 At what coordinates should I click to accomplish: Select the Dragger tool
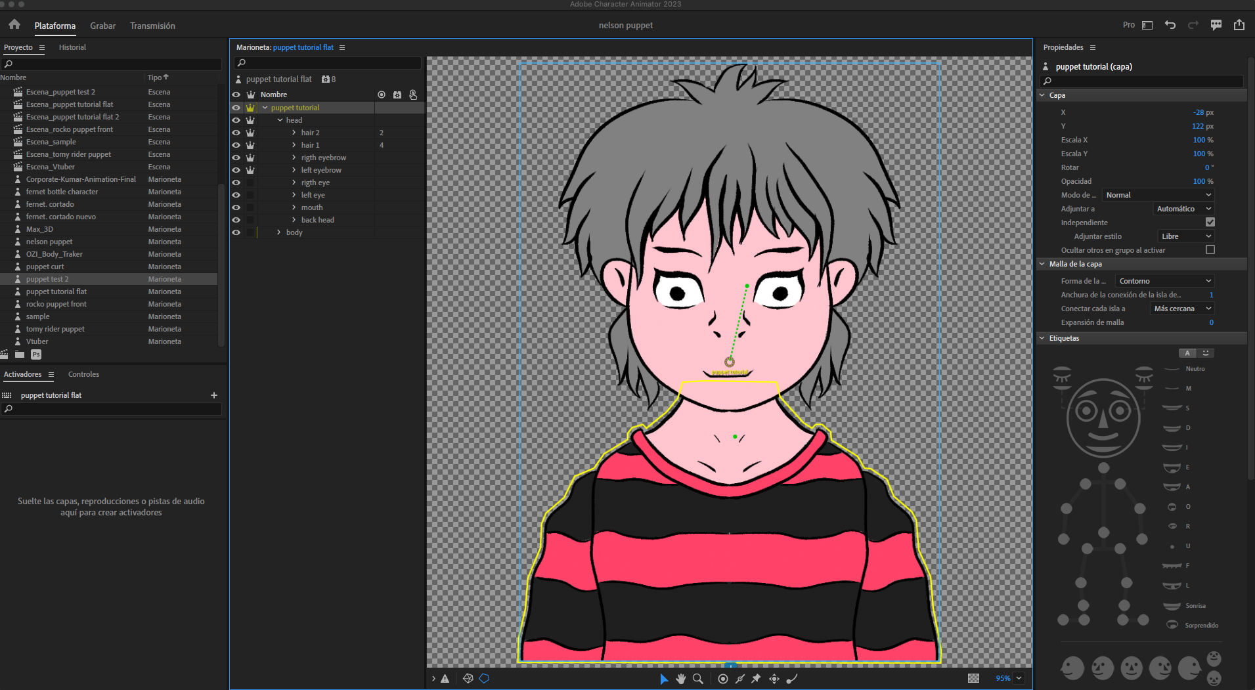[774, 679]
